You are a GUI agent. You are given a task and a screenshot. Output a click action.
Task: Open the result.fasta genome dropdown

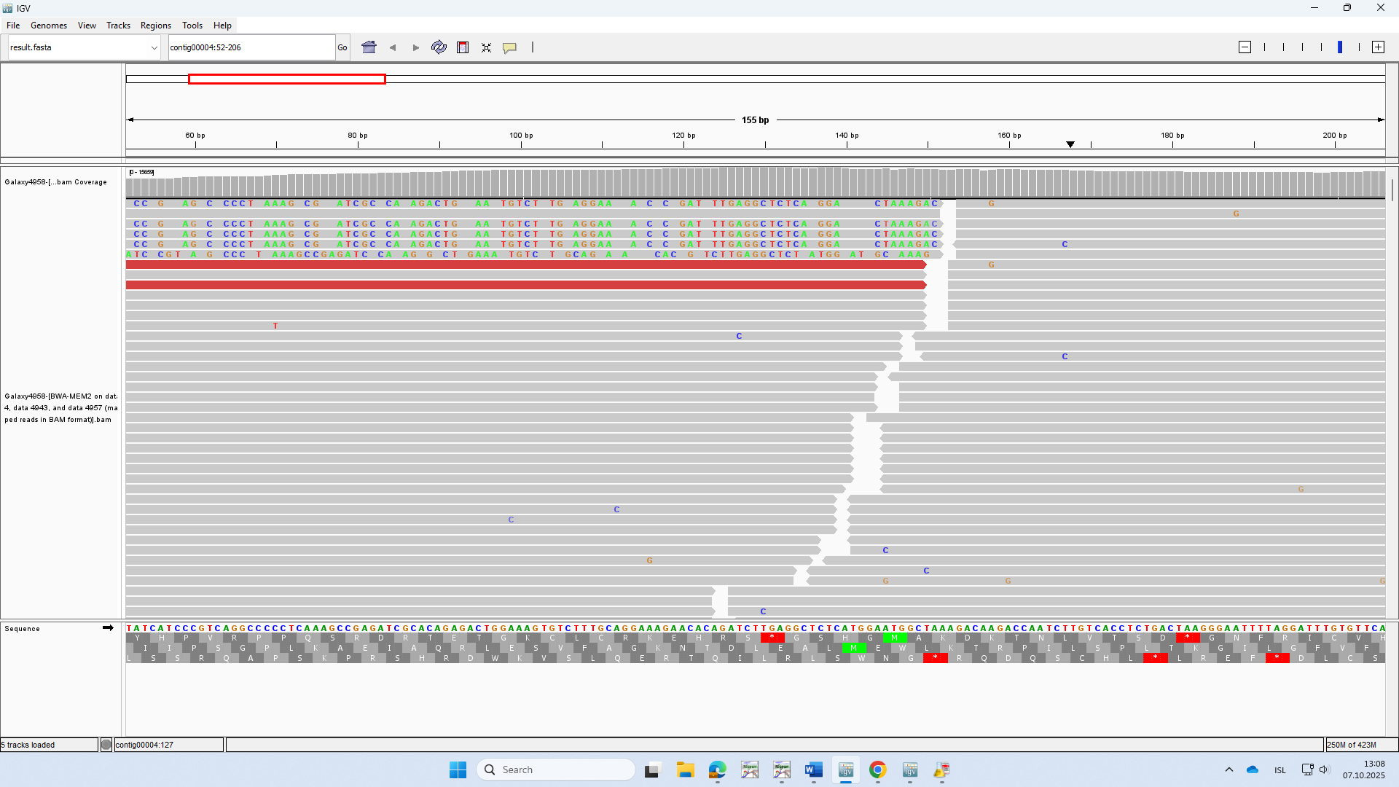tap(84, 47)
